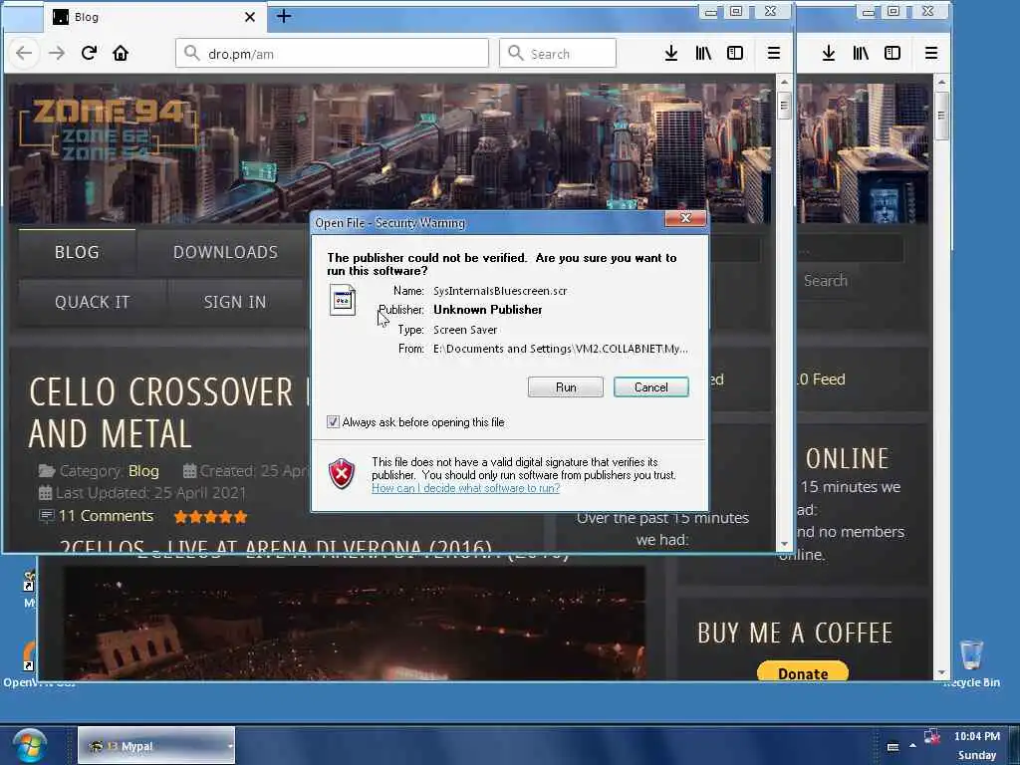Screen dimensions: 1020x765
Task: Click the concert video thumbnail
Action: (x=355, y=624)
